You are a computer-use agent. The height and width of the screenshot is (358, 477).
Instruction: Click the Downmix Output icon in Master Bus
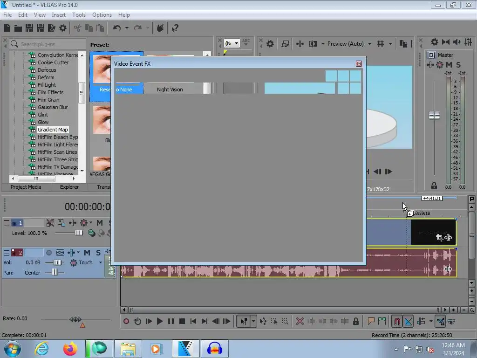coord(446,42)
